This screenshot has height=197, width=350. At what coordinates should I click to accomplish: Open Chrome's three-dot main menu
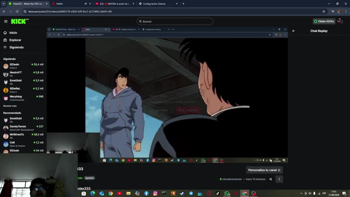(346, 11)
